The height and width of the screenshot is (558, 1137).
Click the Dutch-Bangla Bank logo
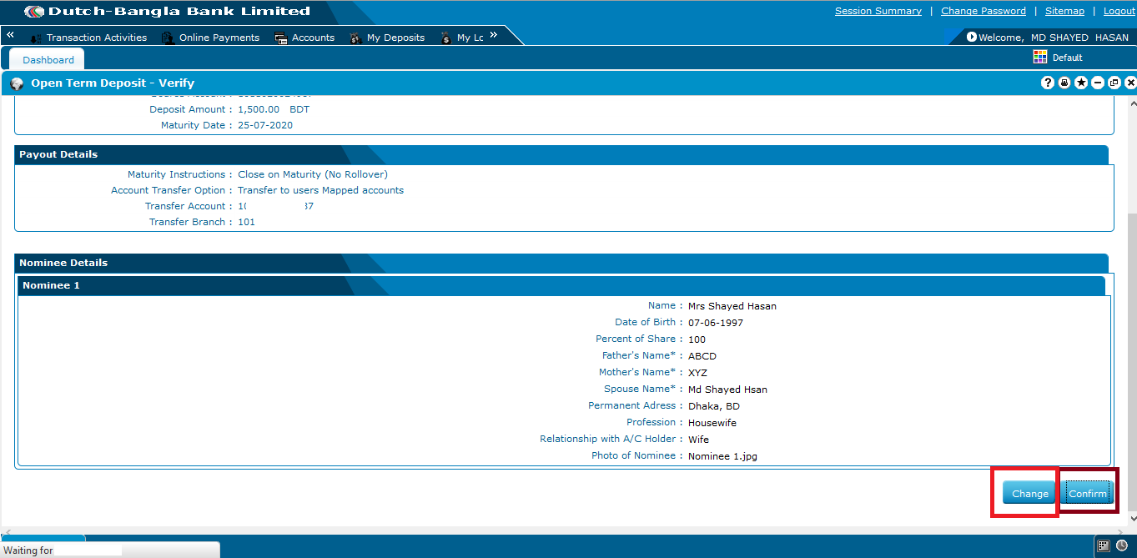coord(34,12)
